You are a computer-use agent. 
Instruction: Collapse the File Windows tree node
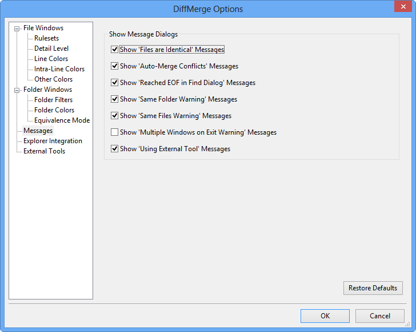point(17,28)
